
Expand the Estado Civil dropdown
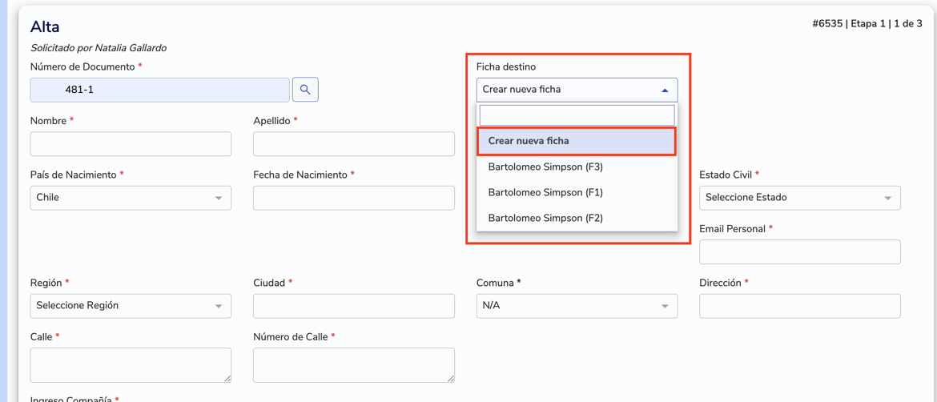pos(799,198)
